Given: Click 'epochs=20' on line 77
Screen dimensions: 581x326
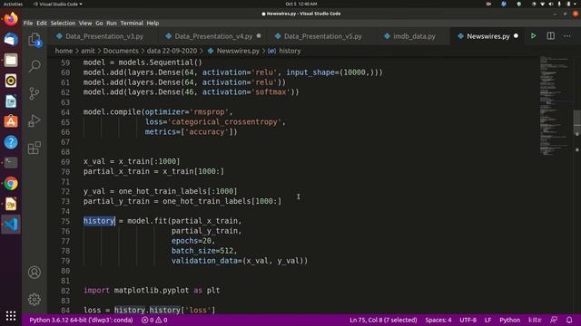Looking at the screenshot, I should point(192,241).
